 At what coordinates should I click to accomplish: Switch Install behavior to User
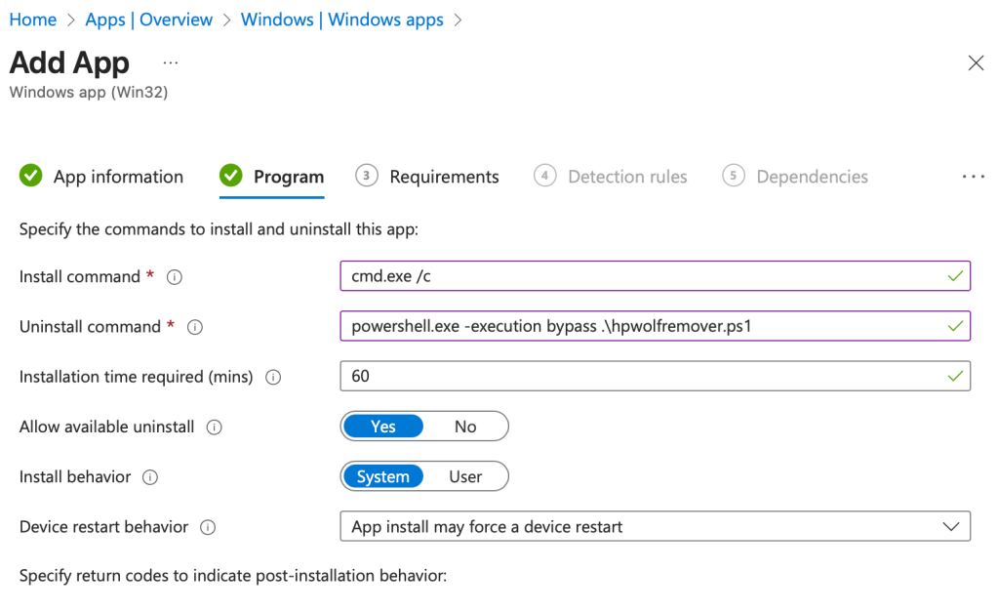point(465,477)
